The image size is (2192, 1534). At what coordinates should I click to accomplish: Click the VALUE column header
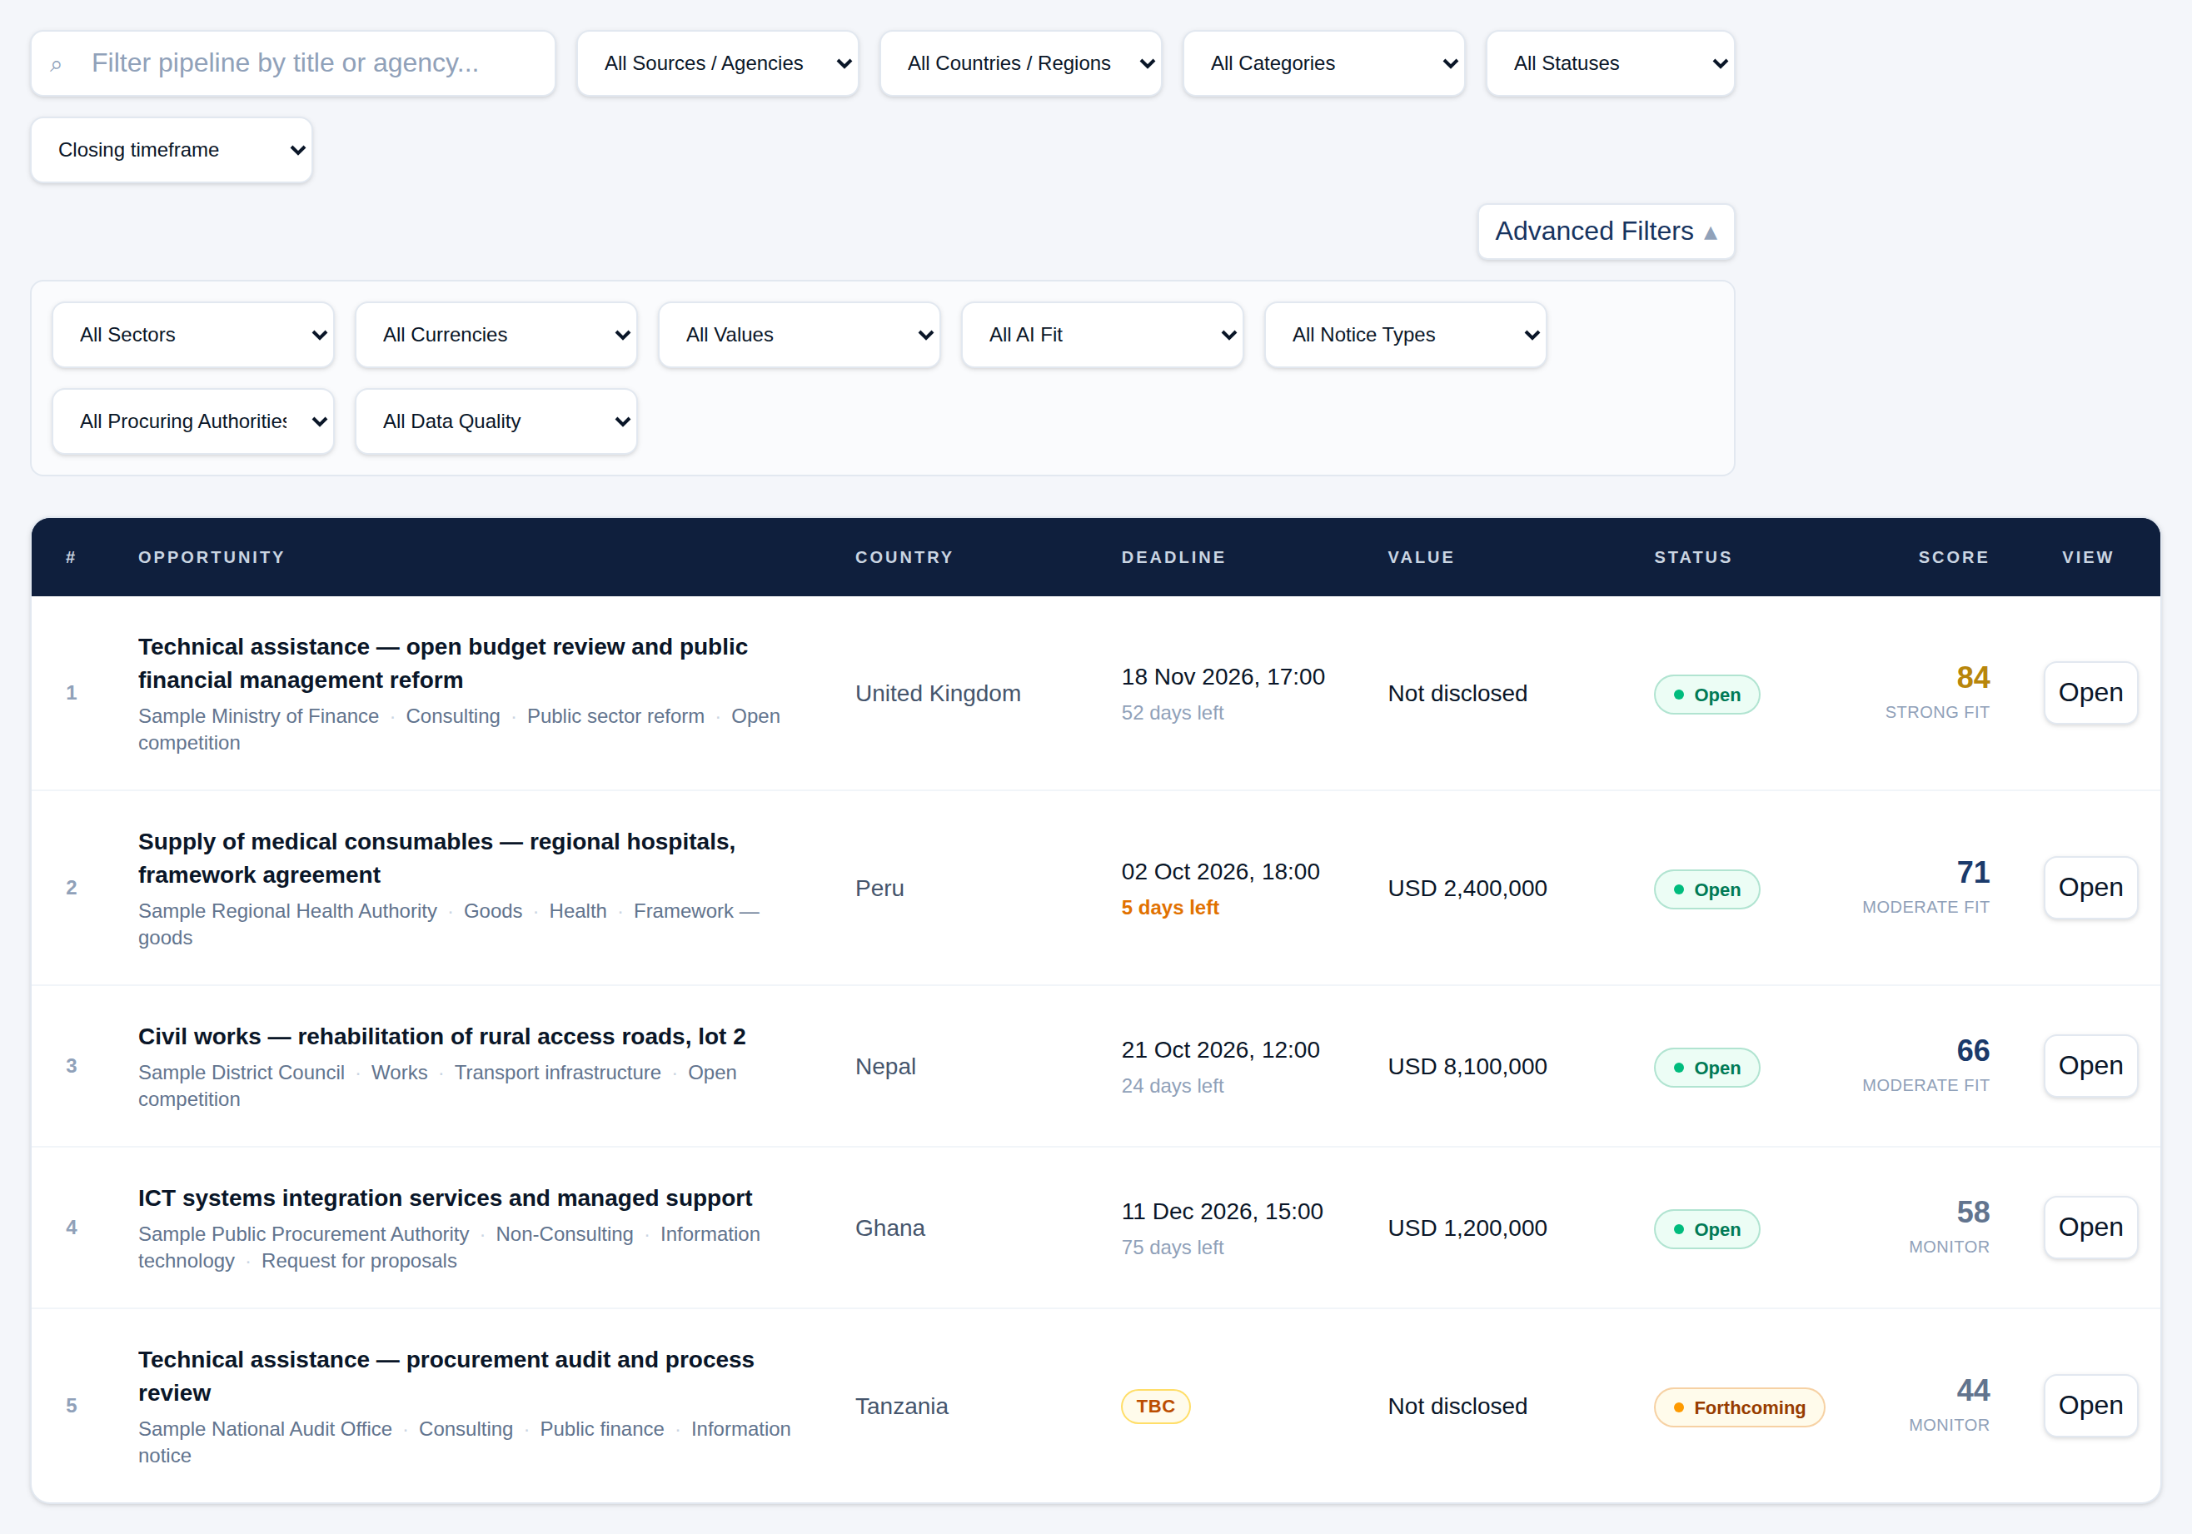click(1421, 557)
